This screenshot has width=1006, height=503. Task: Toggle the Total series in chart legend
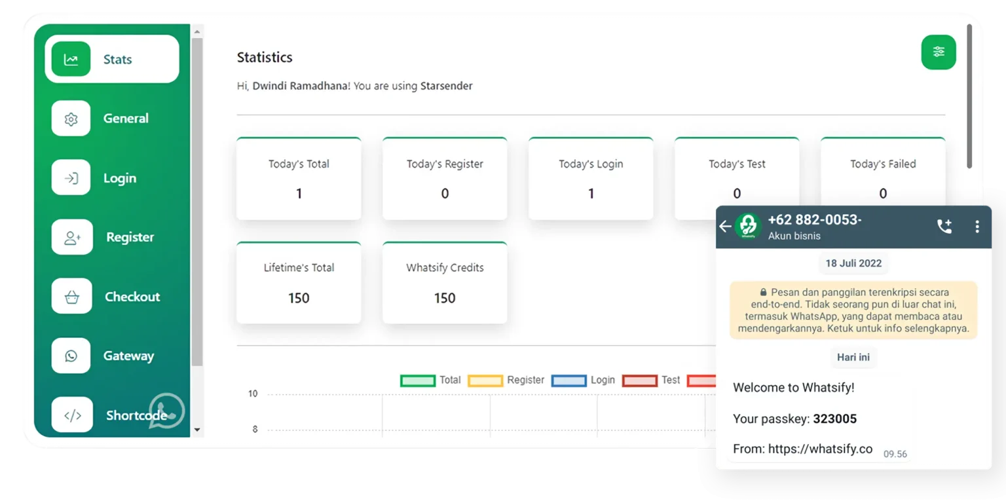(x=430, y=380)
